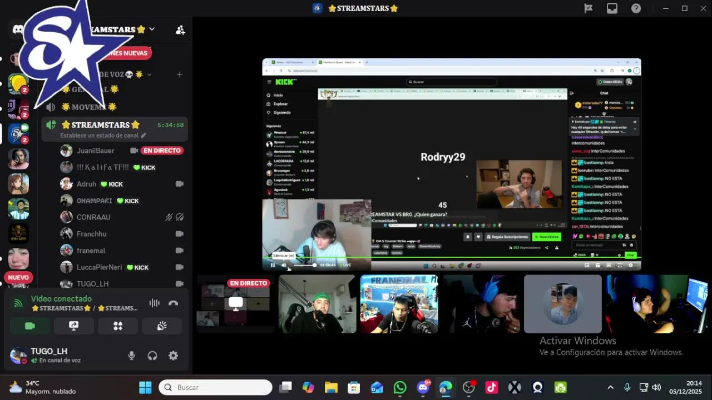Toggle noise suppression waveform icon
This screenshot has height=400, width=712.
(154, 303)
